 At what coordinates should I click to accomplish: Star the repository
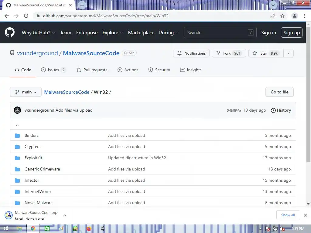point(266,53)
